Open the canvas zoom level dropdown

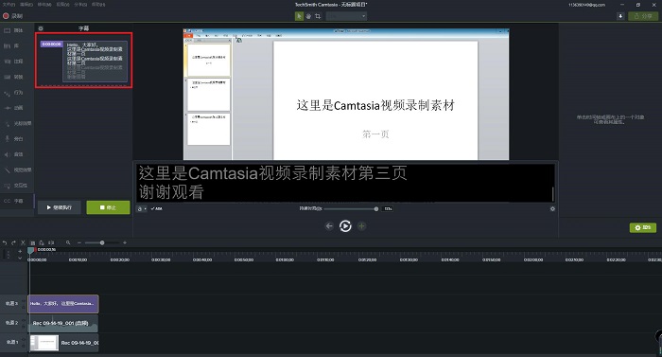pyautogui.click(x=346, y=16)
